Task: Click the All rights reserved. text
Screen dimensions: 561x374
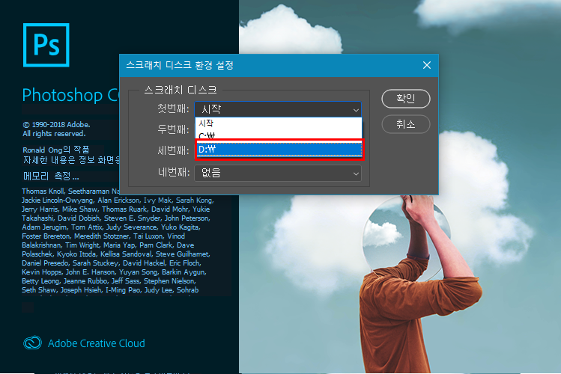Action: click(x=54, y=134)
